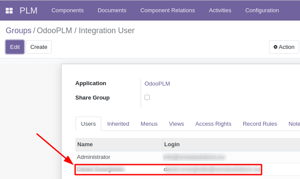
Task: Click the Create button
Action: [x=39, y=47]
